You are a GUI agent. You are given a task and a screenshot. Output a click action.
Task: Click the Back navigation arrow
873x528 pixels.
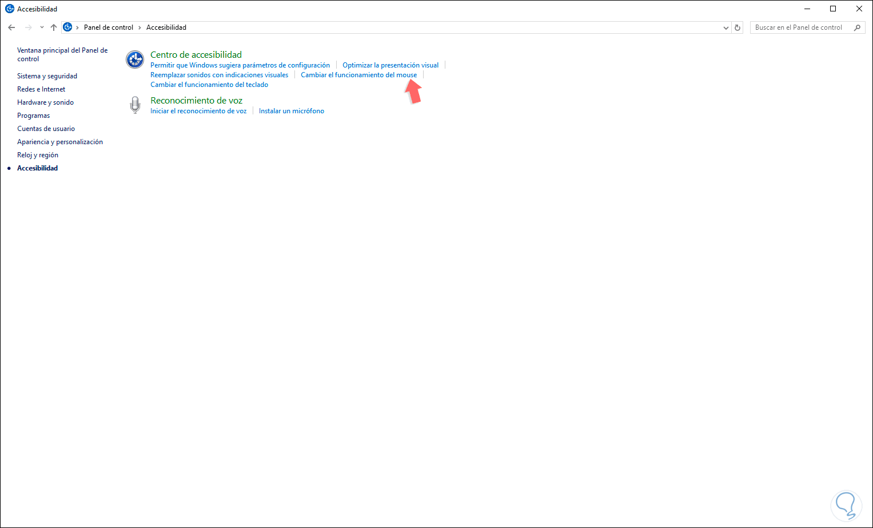[11, 27]
